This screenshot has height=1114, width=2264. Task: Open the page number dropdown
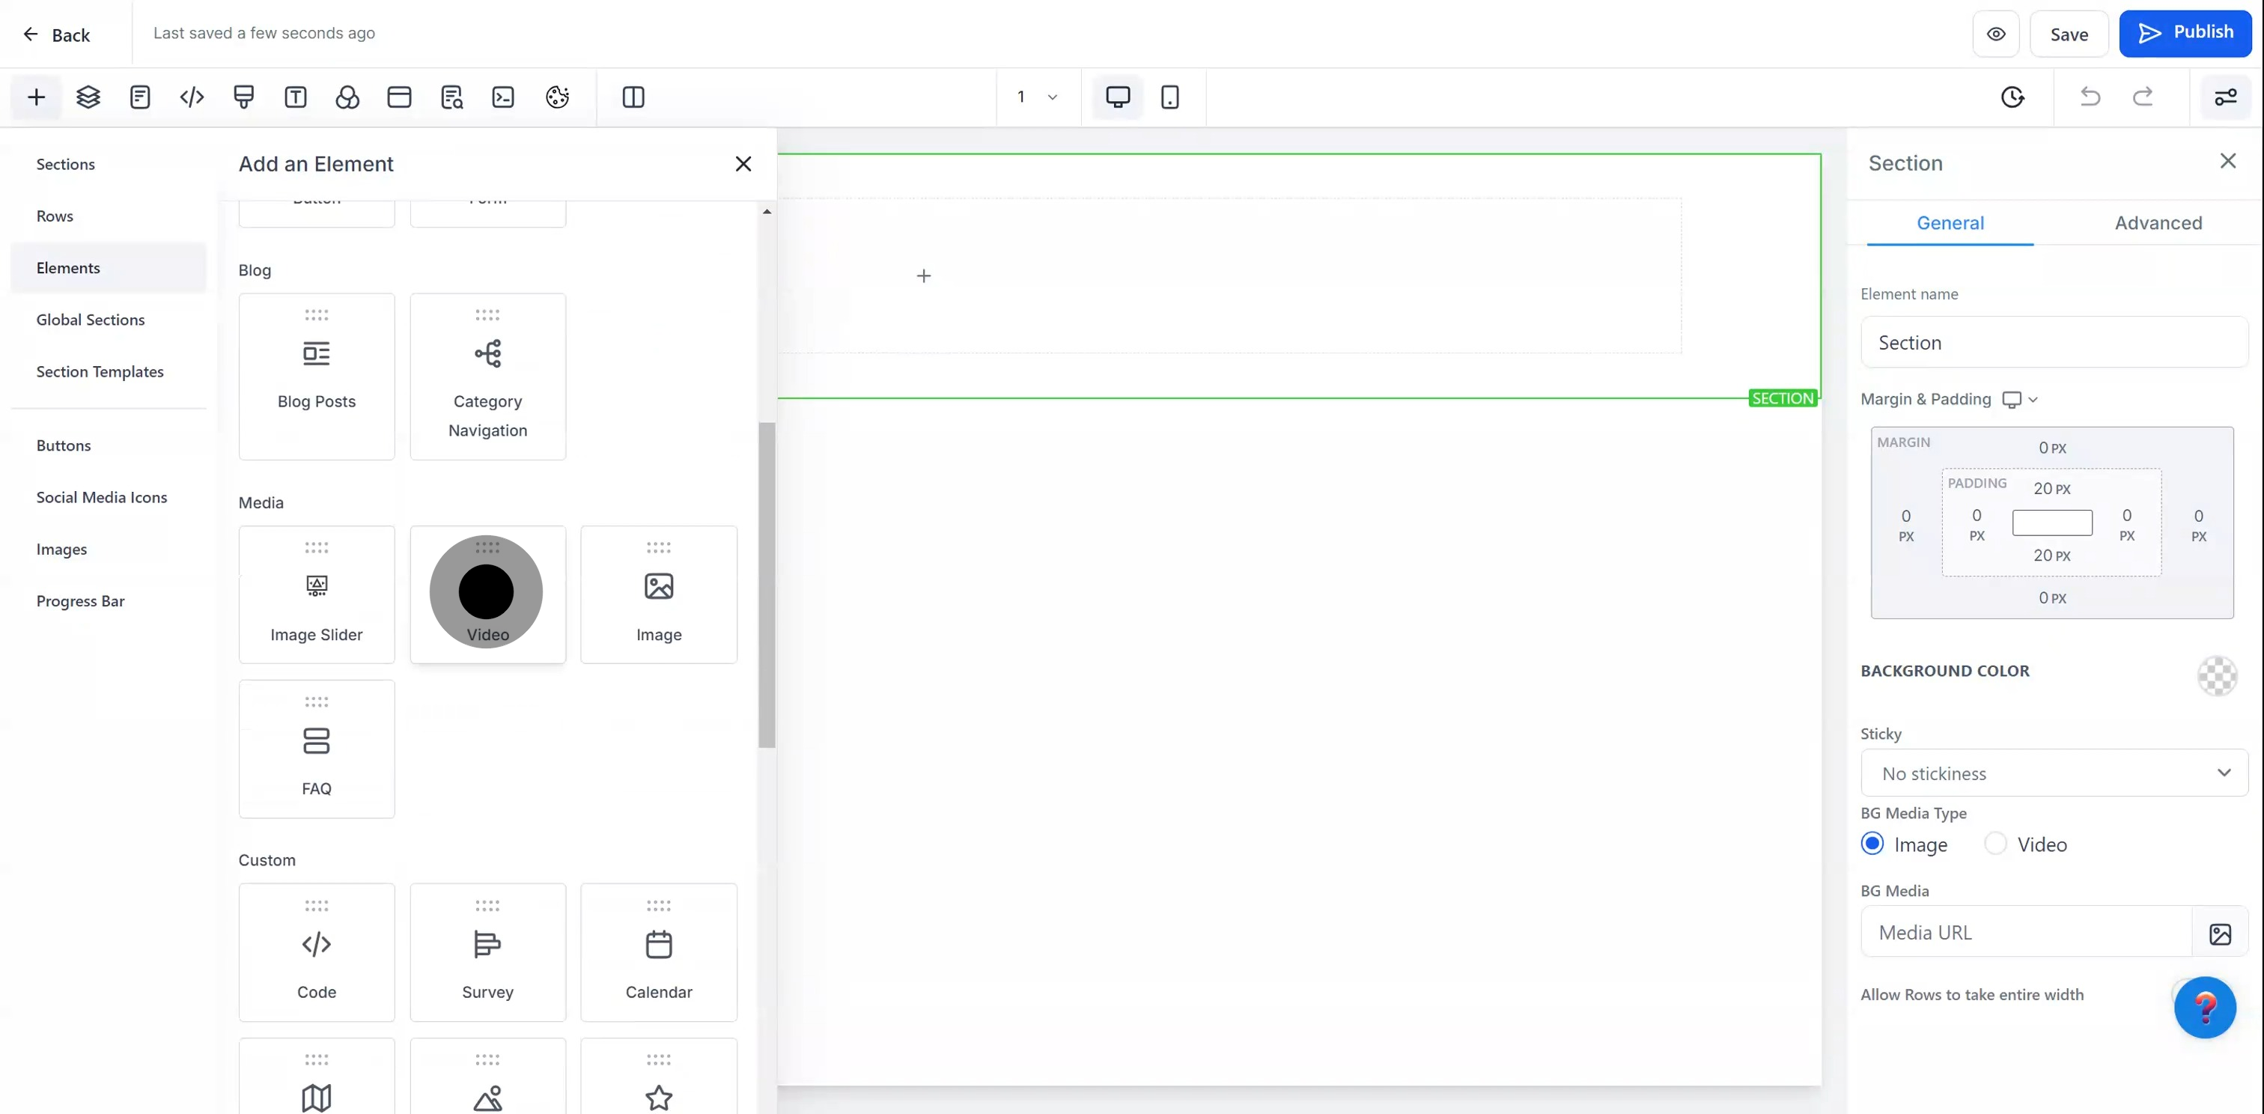[x=1037, y=97]
